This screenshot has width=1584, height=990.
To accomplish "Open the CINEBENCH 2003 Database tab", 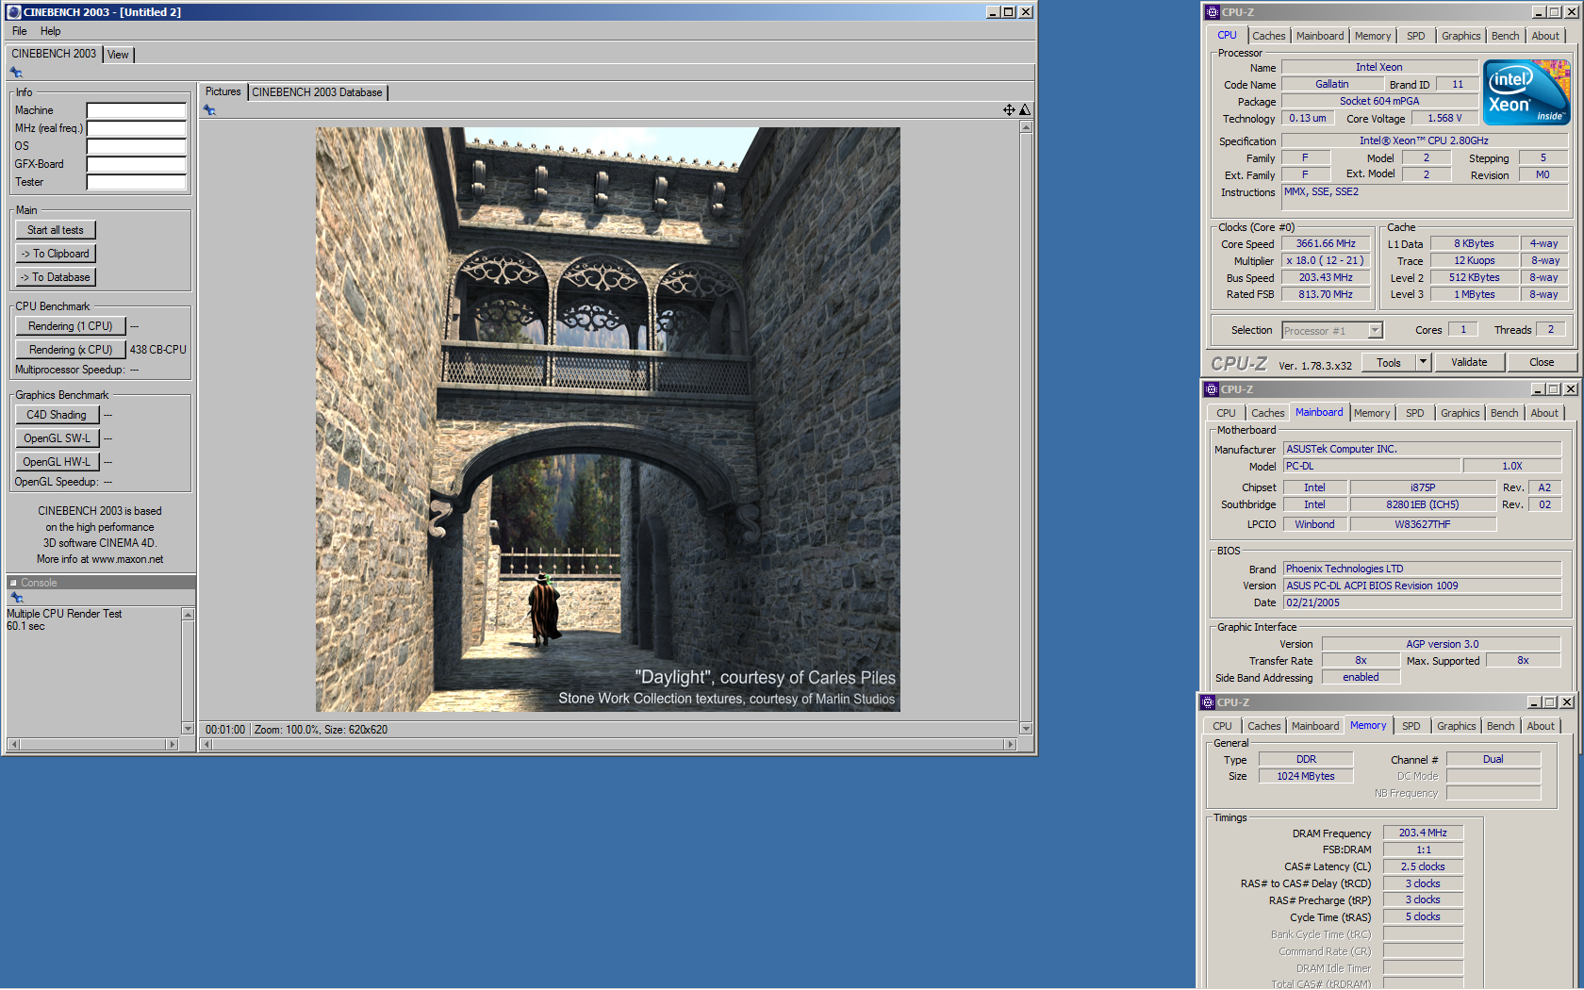I will (x=317, y=92).
